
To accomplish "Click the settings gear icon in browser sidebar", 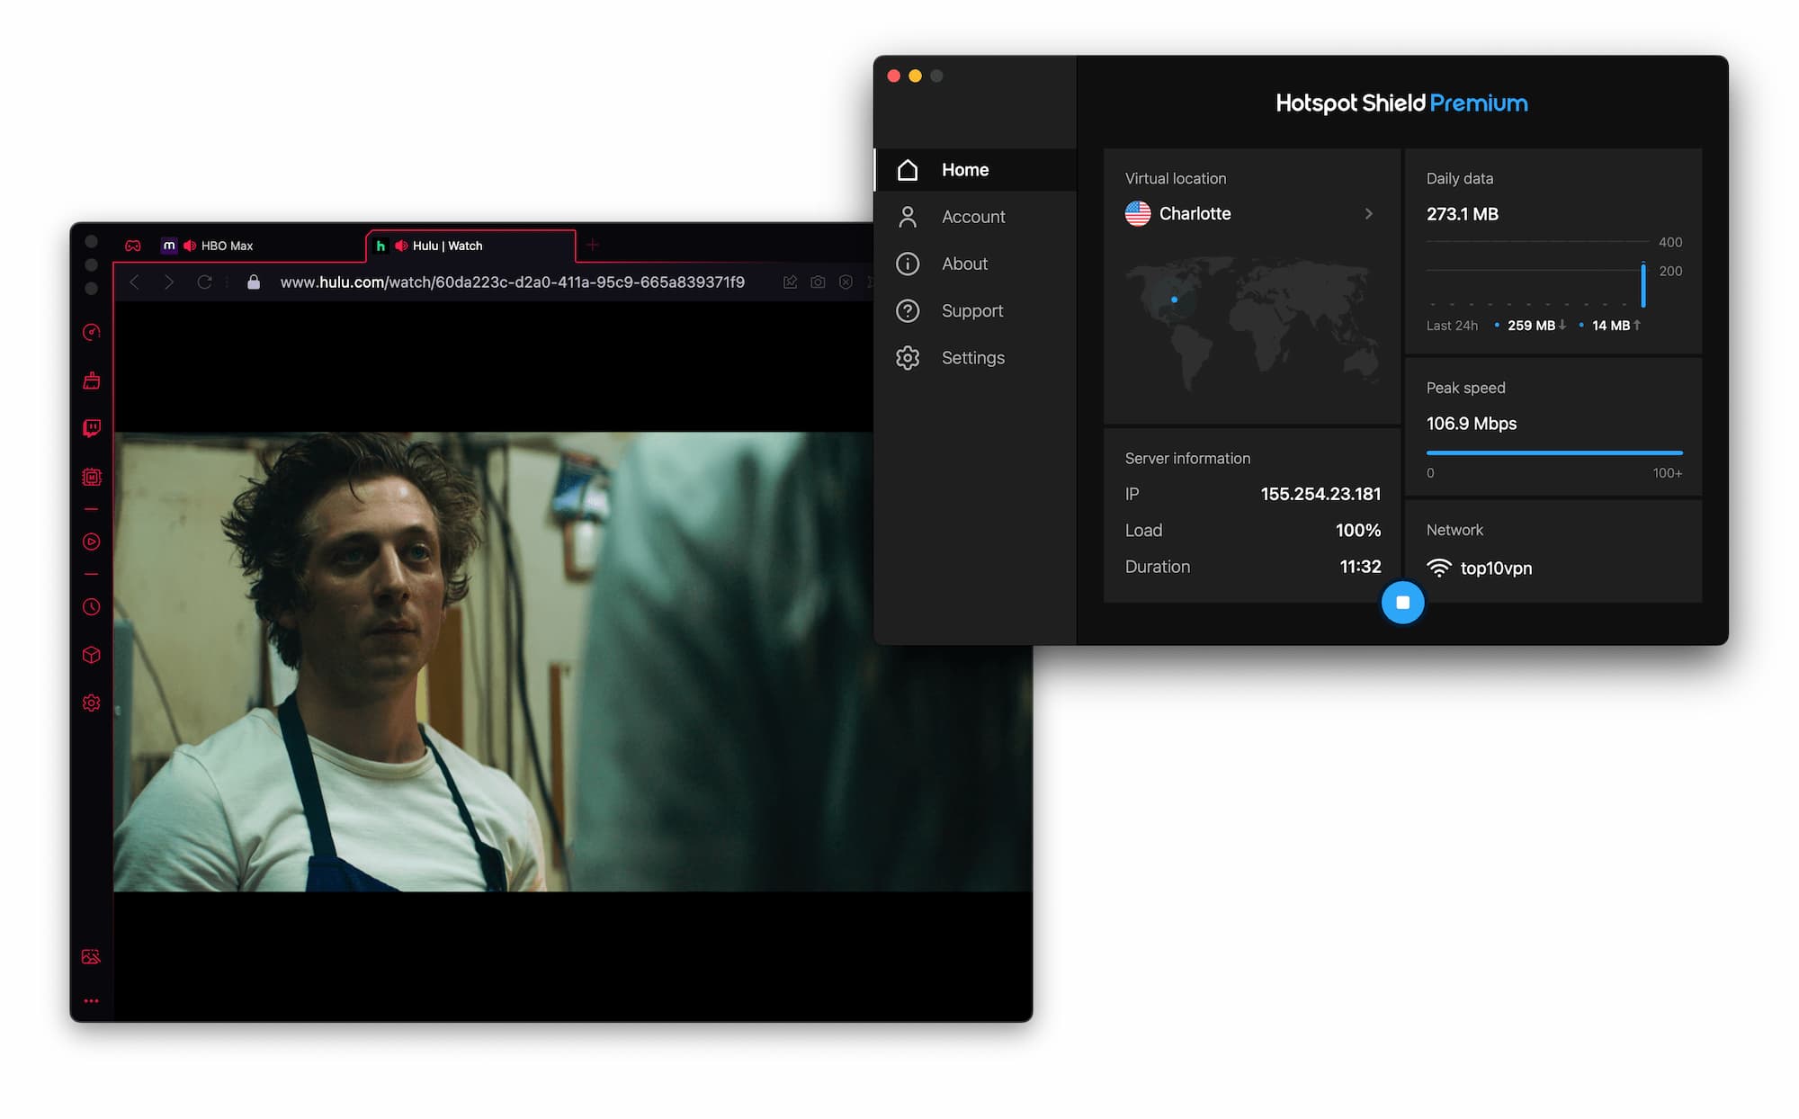I will (92, 704).
